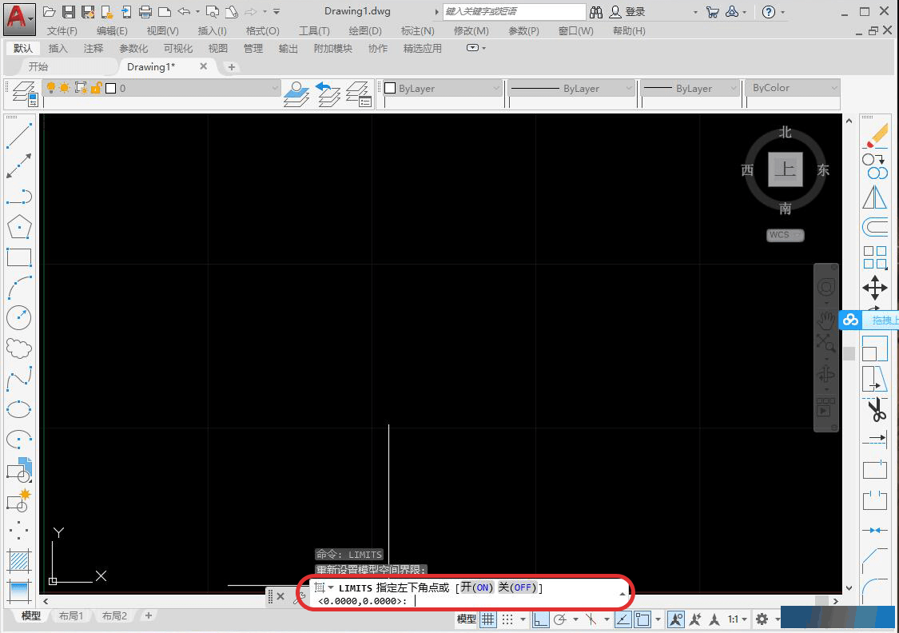
Task: Open the annotation scale 1:1 dropdown
Action: [737, 619]
